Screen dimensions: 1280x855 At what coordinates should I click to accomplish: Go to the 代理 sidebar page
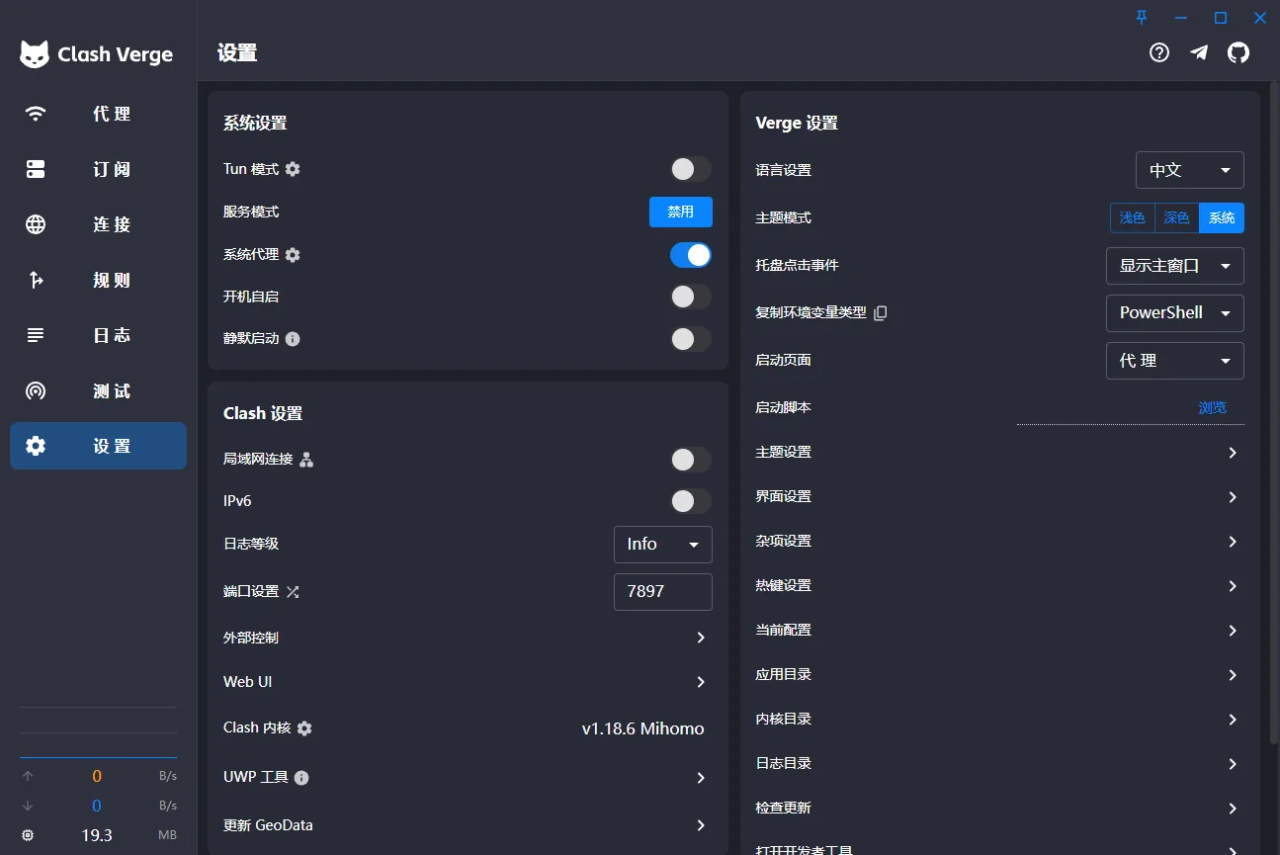(x=99, y=114)
